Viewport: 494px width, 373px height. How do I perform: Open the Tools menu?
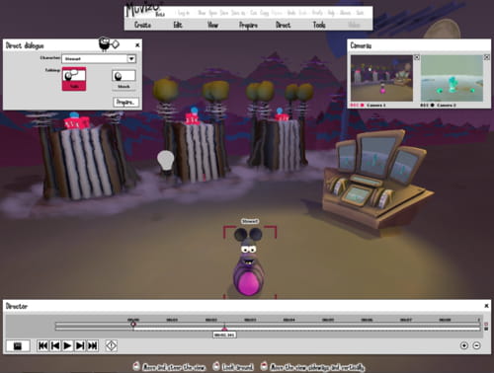(319, 25)
